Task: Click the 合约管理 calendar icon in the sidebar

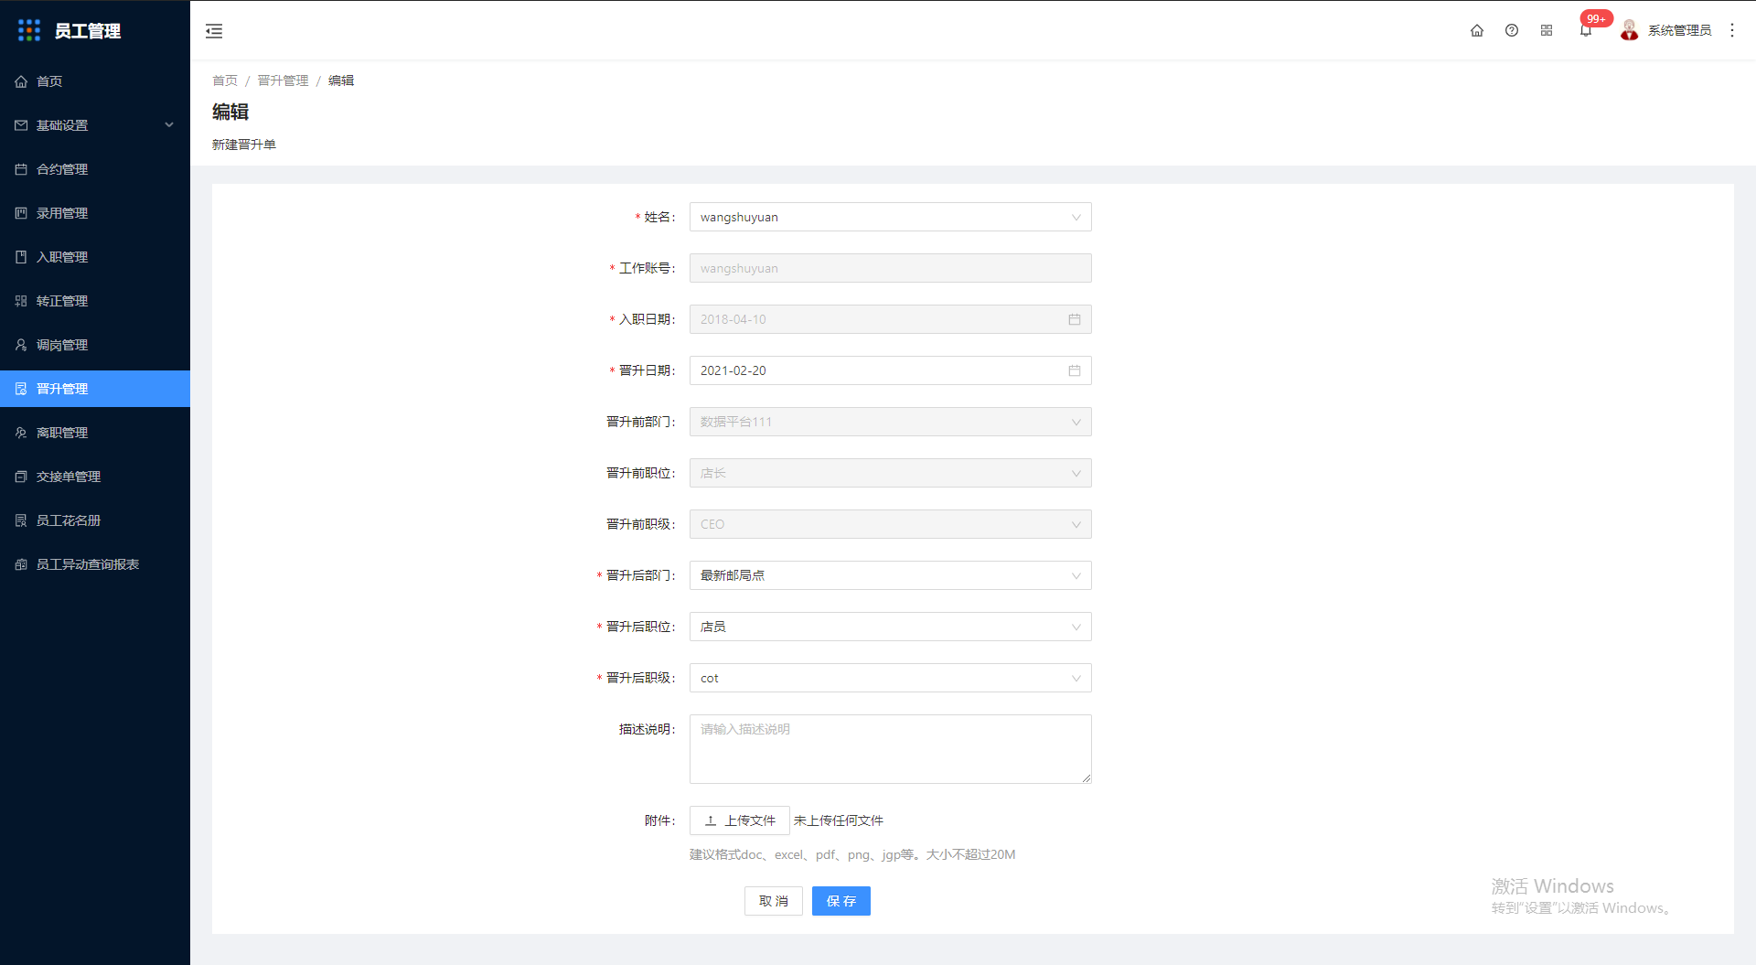Action: coord(21,169)
